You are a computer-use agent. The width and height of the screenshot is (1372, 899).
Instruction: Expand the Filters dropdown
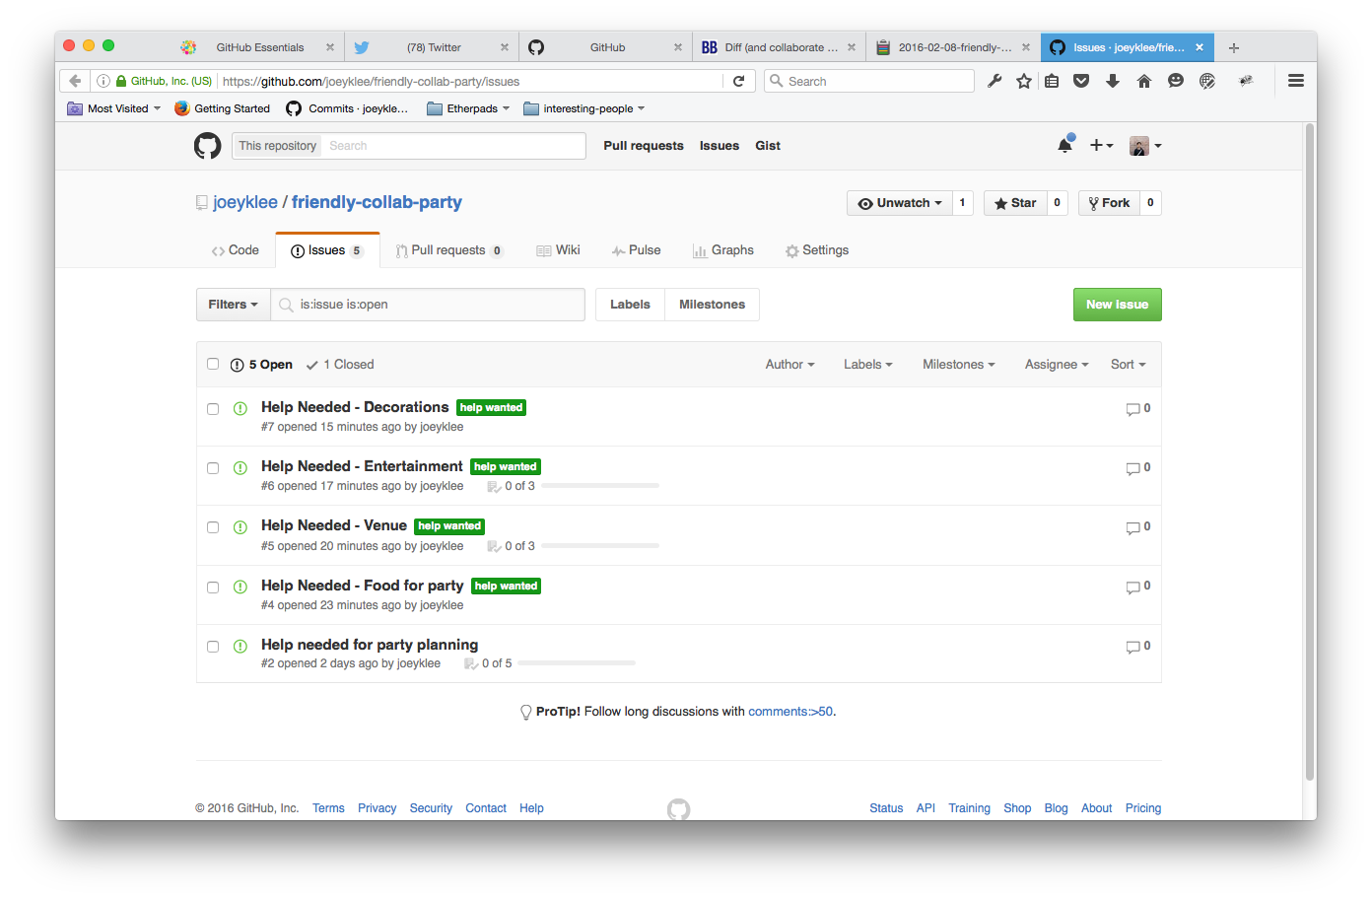click(233, 305)
